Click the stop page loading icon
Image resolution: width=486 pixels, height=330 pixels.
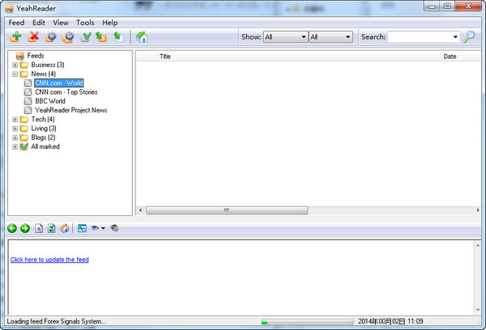point(40,228)
